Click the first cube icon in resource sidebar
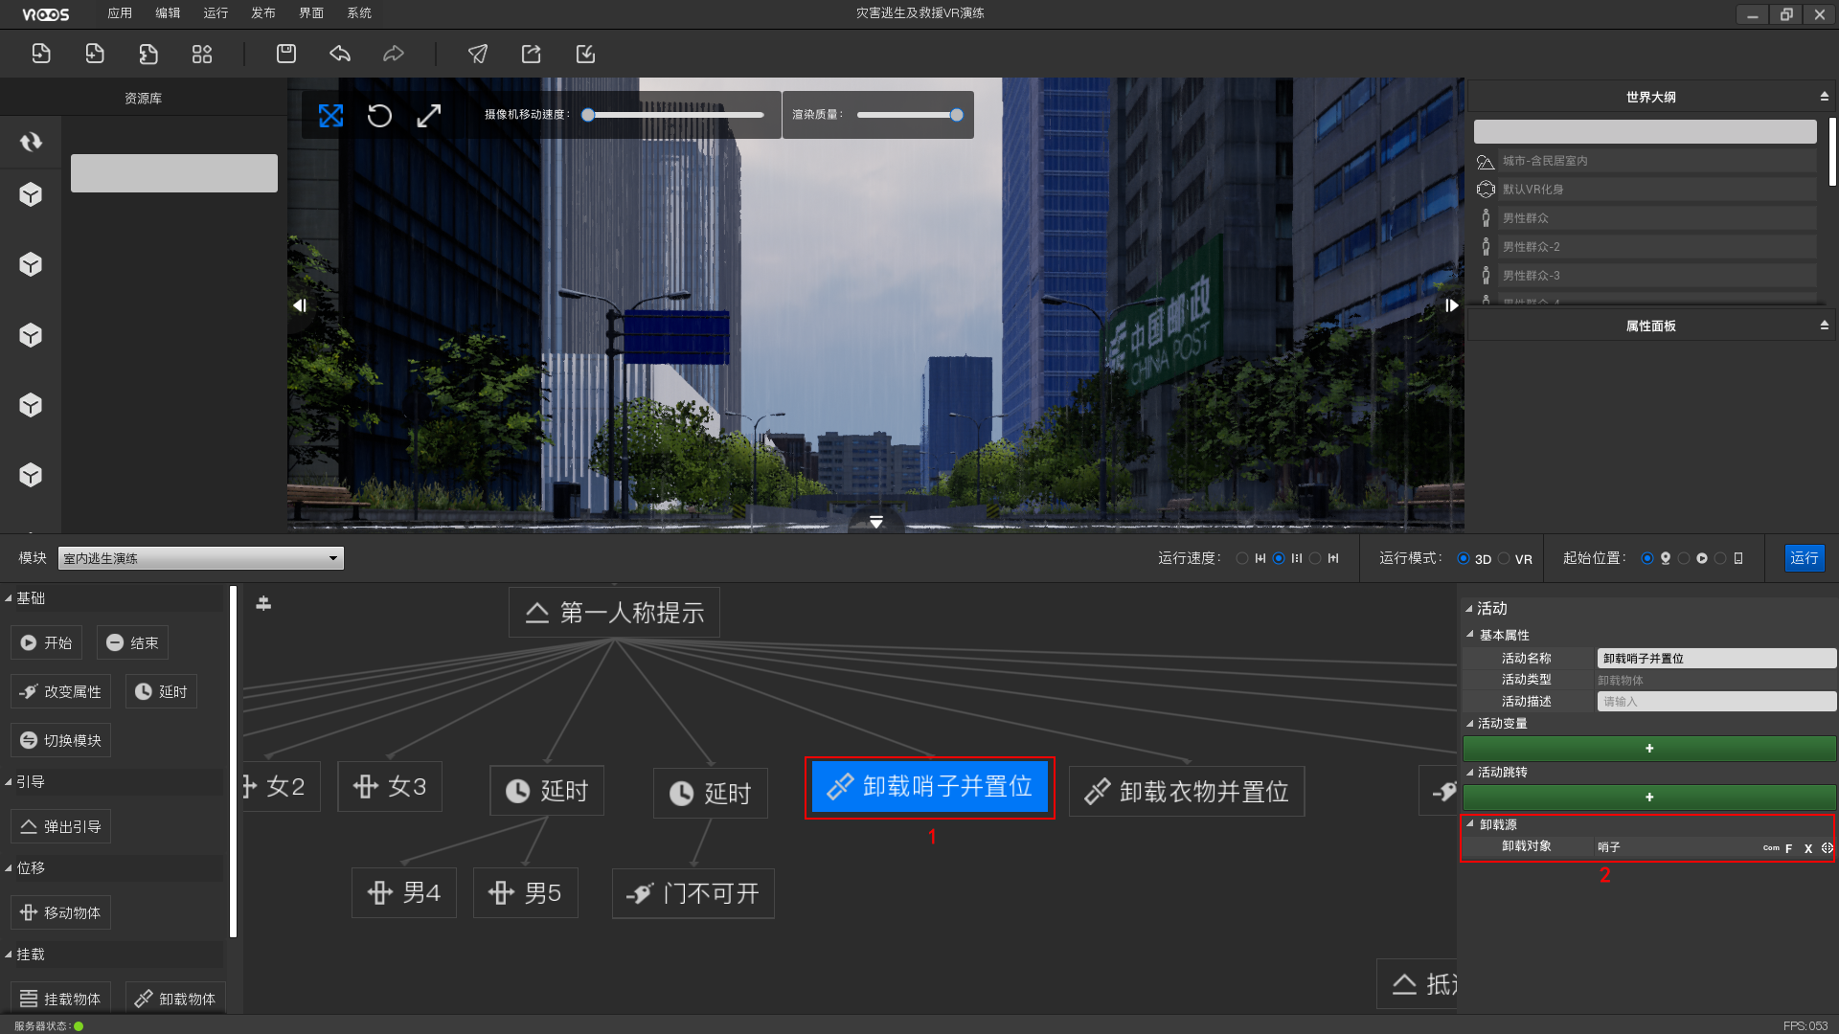The height and width of the screenshot is (1034, 1839). point(31,194)
